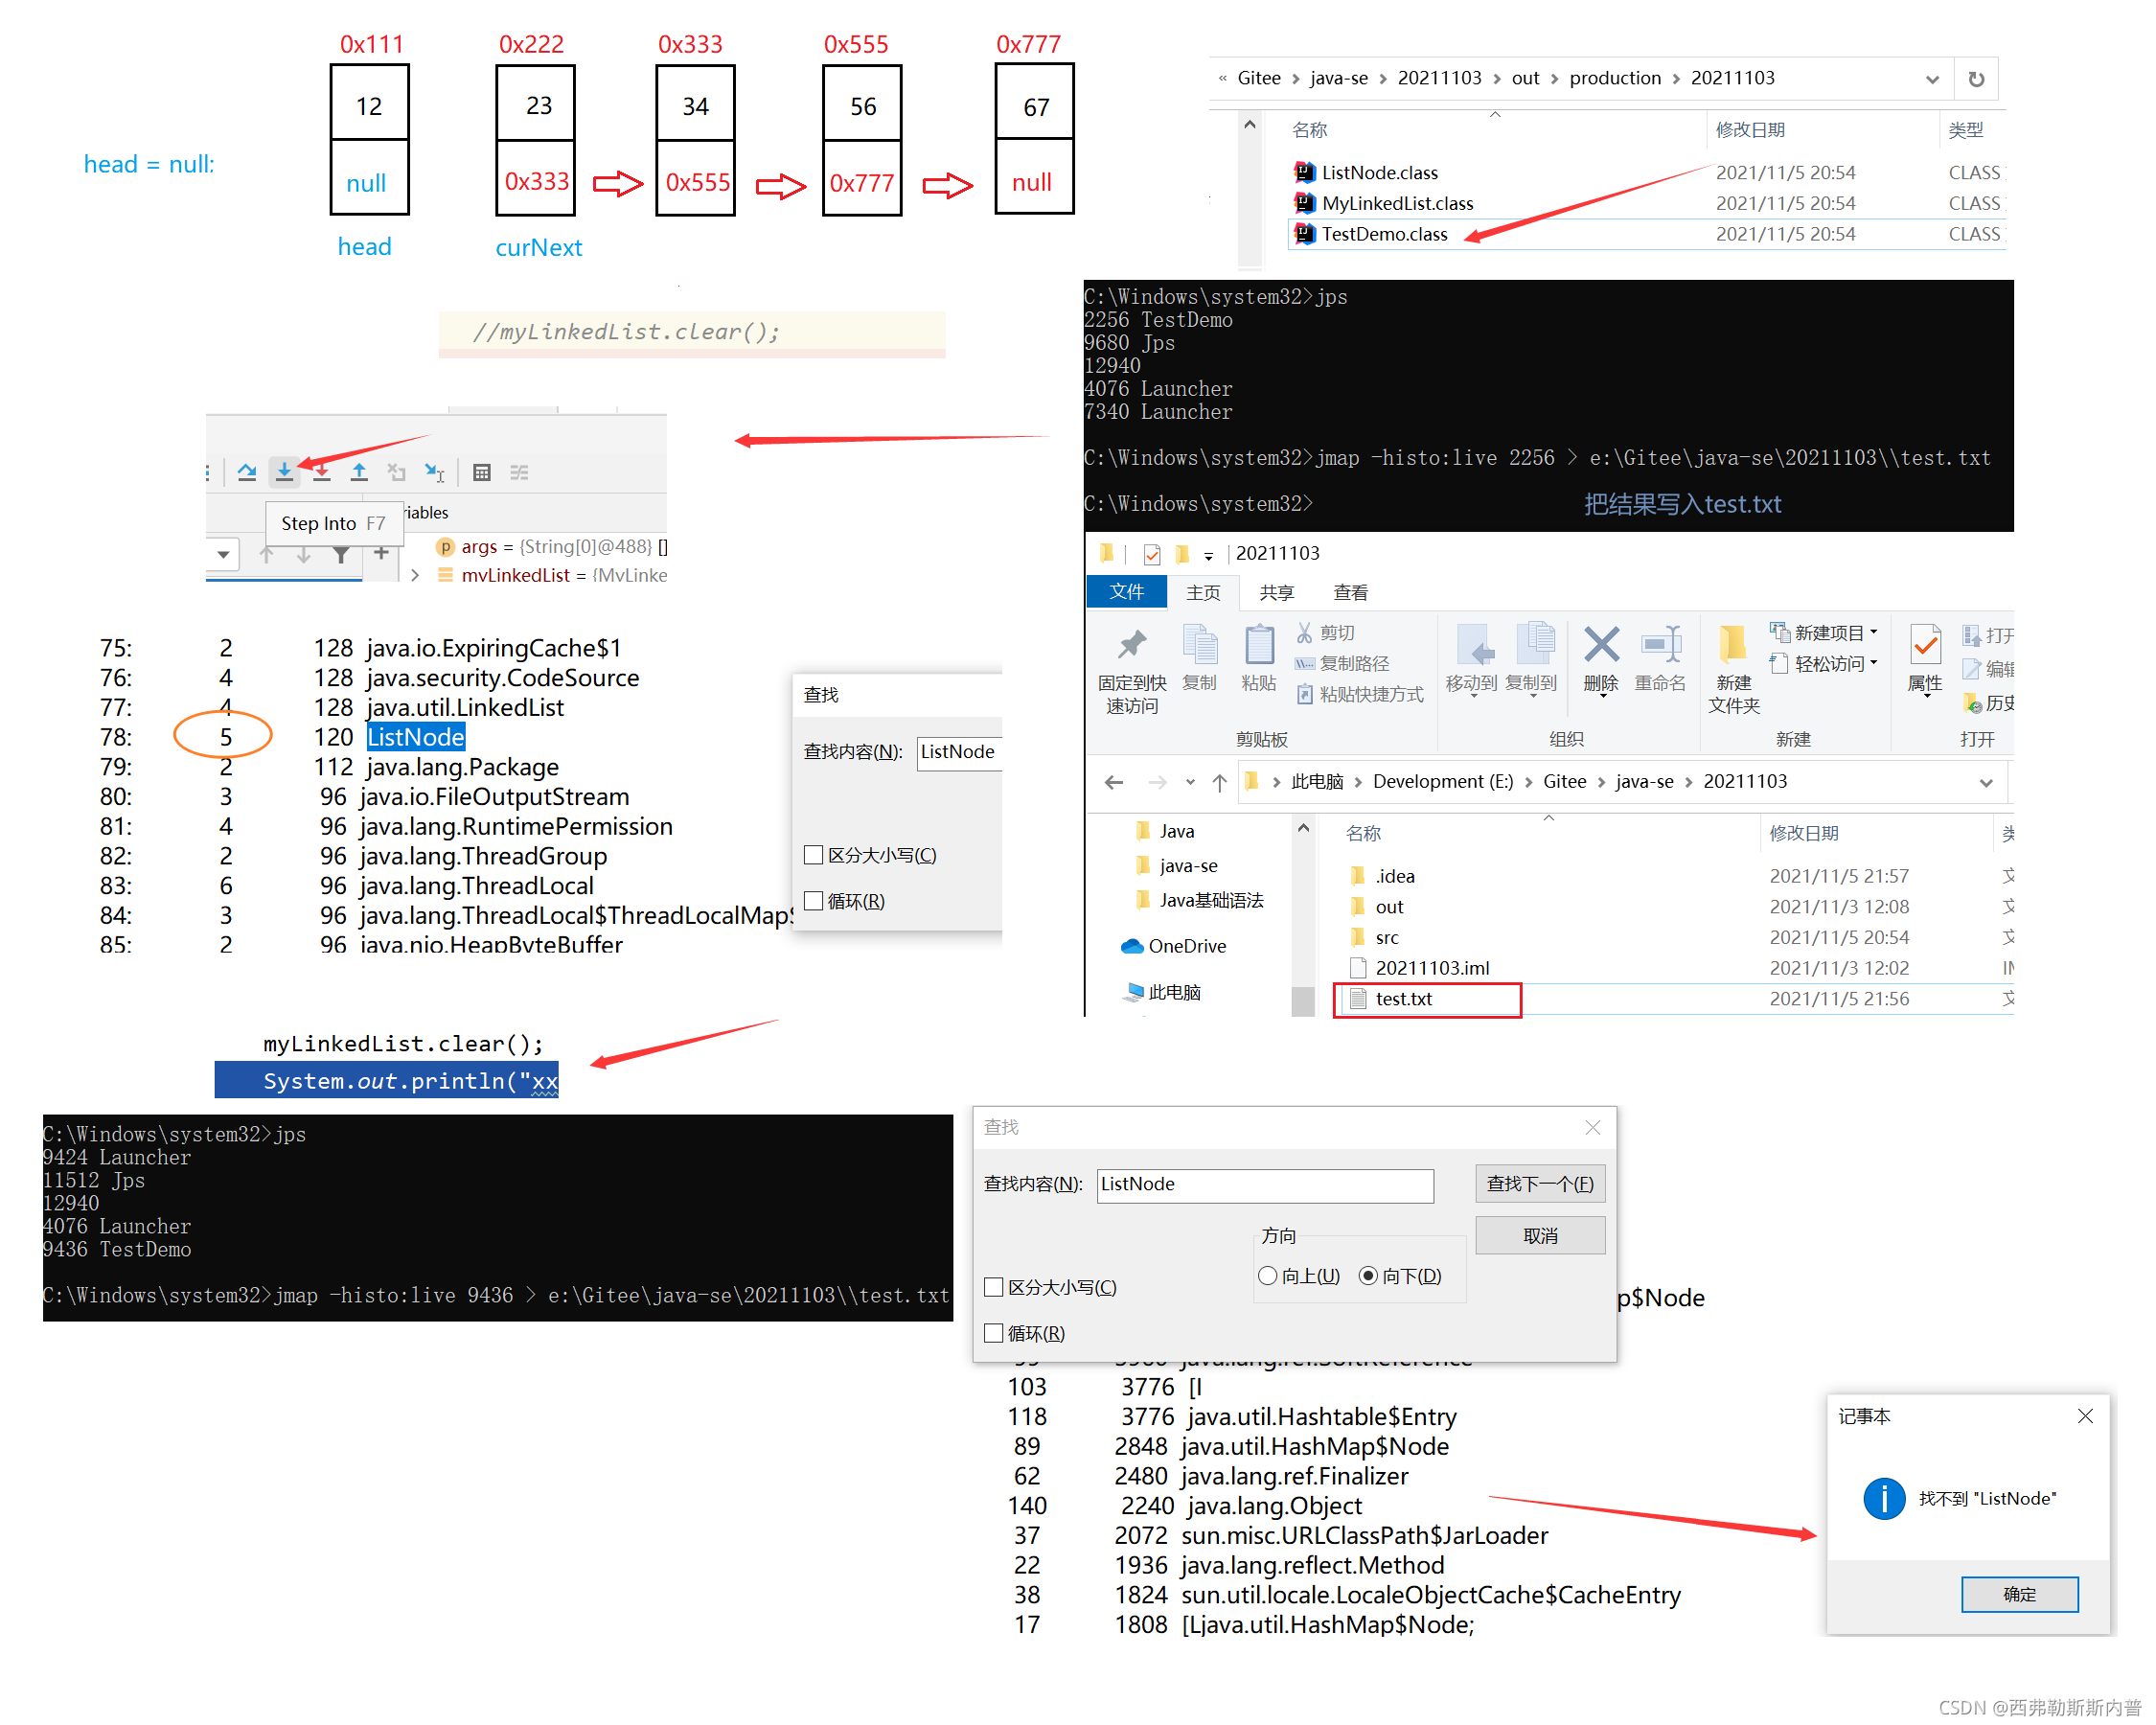Screen dimensions: 2156x1725
Task: Select the 向下 direction radio button
Action: [x=1368, y=1276]
